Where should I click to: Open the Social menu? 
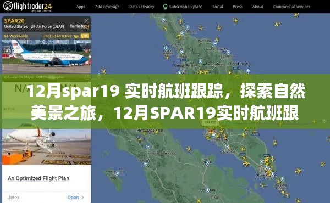218,7
